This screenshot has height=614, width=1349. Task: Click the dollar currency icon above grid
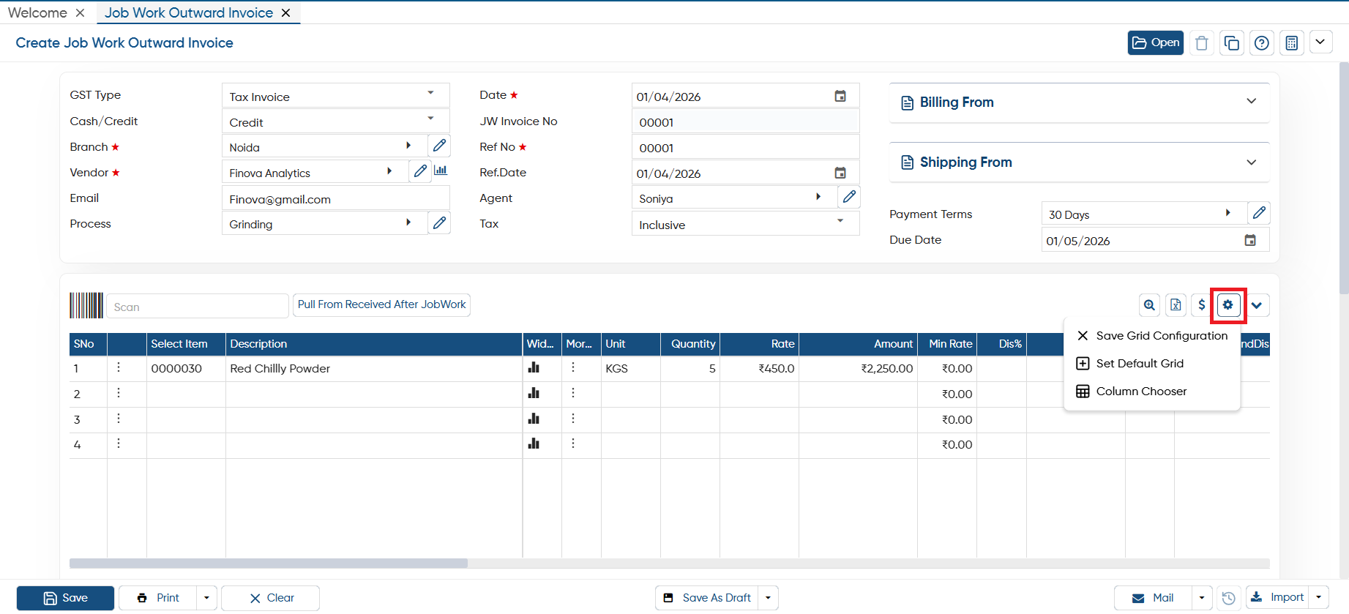(x=1201, y=305)
